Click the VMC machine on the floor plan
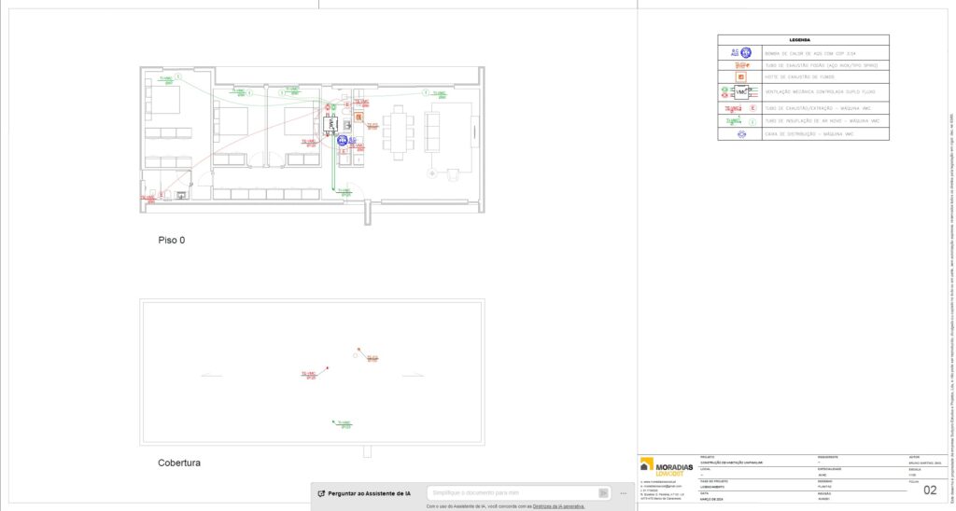 [x=331, y=124]
